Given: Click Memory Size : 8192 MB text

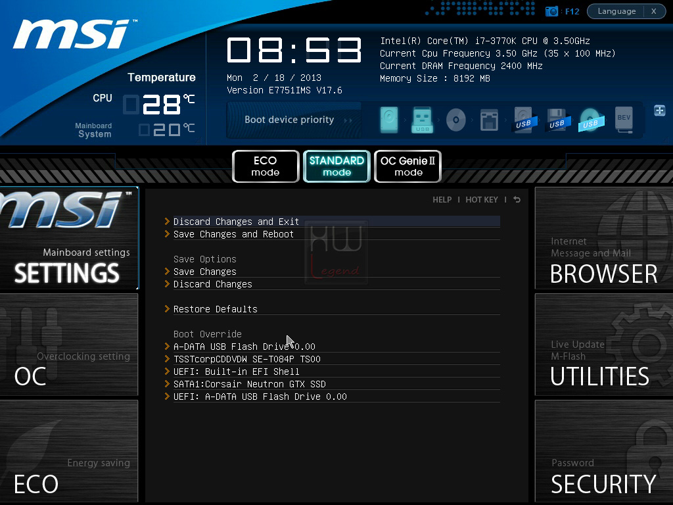Looking at the screenshot, I should tap(435, 78).
